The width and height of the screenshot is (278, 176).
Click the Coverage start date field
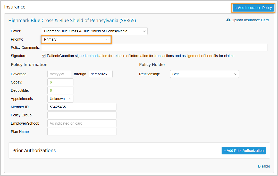[x=60, y=74]
